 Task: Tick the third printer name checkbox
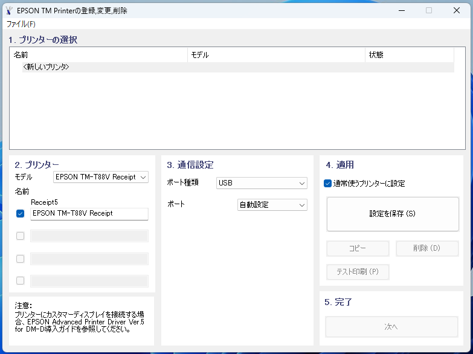21,259
